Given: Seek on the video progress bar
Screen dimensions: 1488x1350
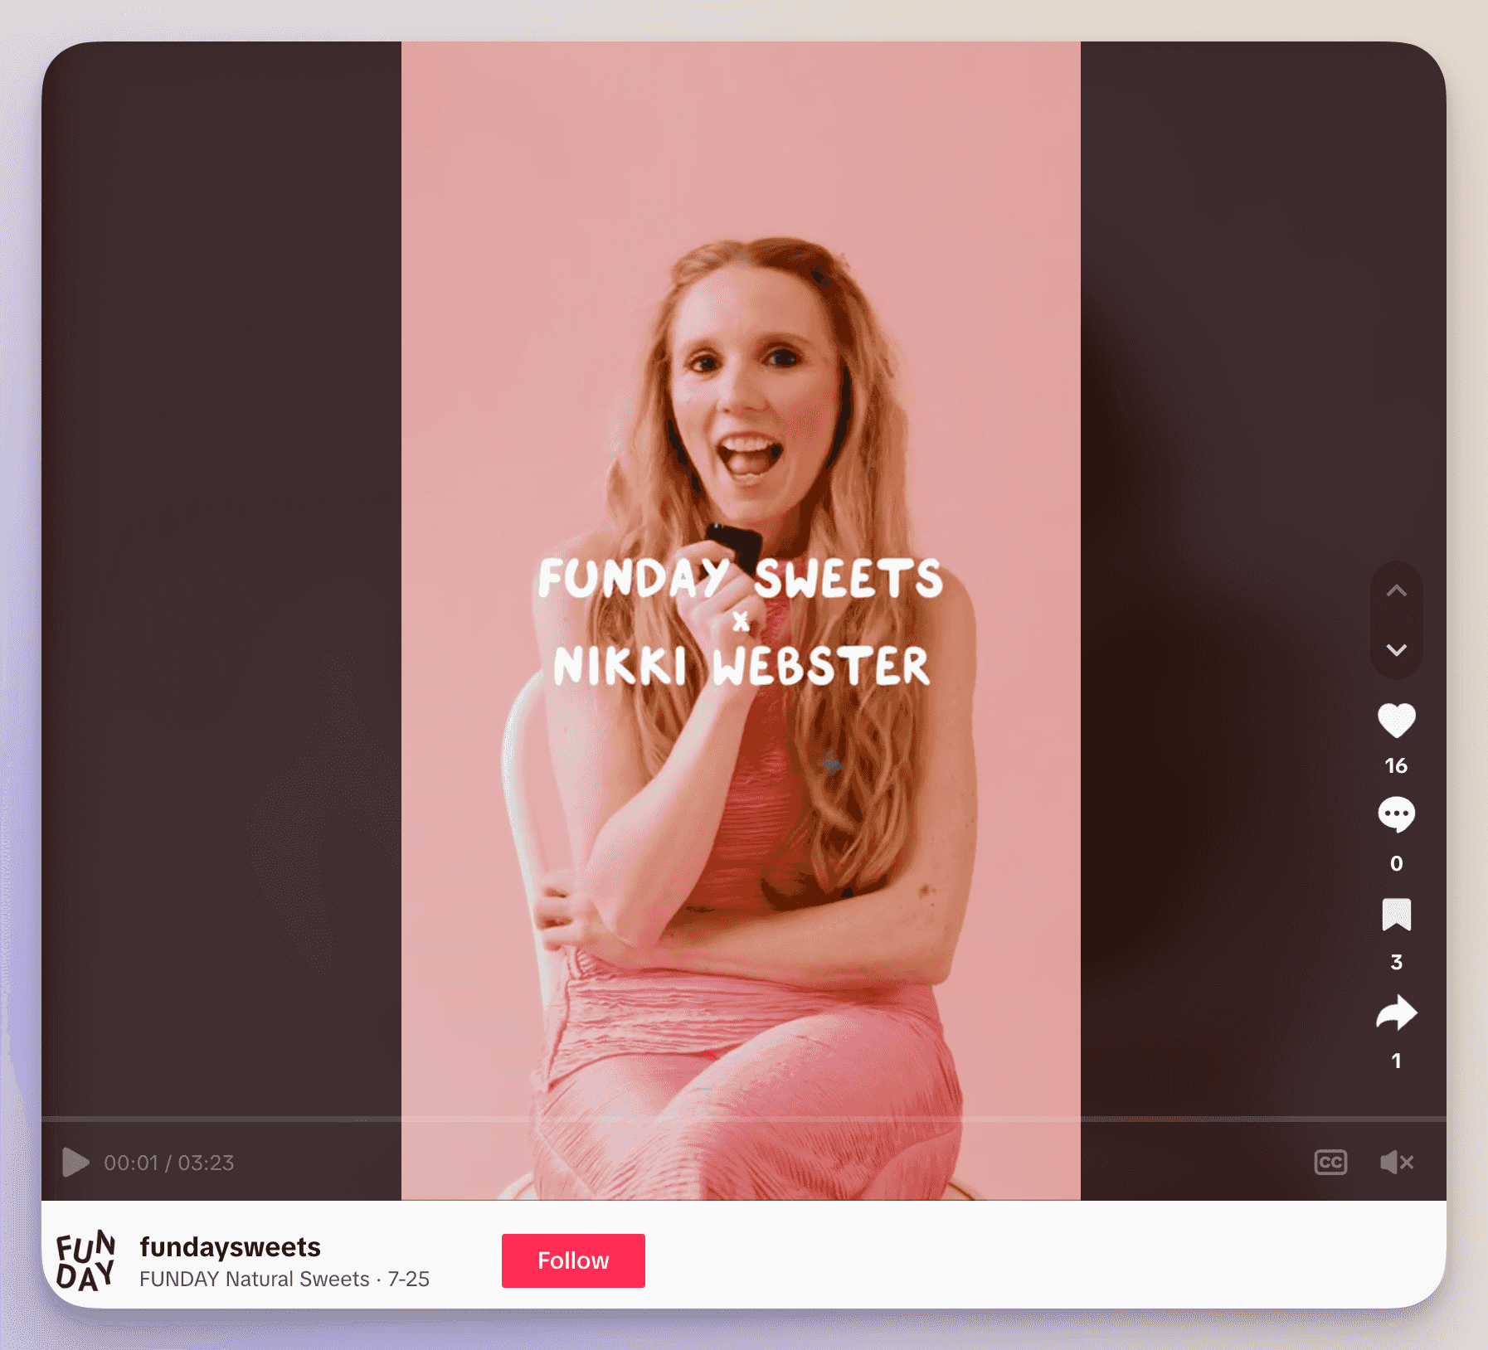Looking at the screenshot, I should pos(743,1119).
